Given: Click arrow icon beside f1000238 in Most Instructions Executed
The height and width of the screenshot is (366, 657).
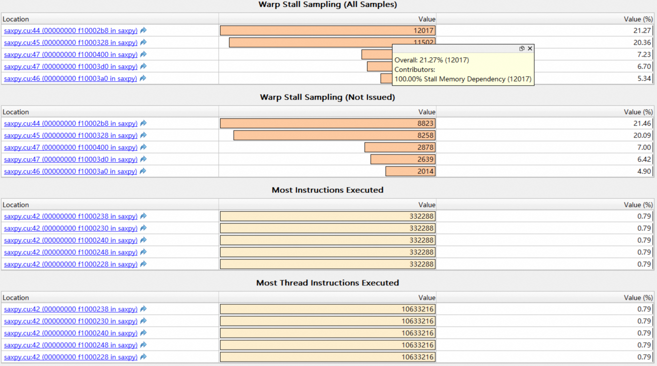Looking at the screenshot, I should tap(143, 216).
